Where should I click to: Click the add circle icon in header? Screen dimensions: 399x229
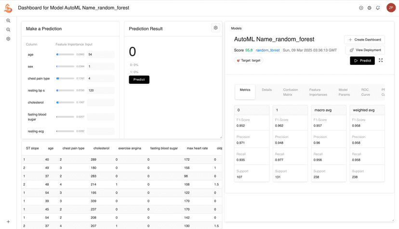pyautogui.click(x=361, y=8)
